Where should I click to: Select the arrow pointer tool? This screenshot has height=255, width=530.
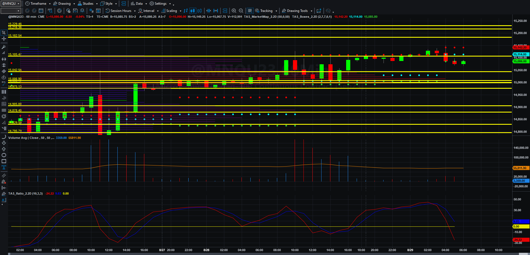[x=4, y=33]
